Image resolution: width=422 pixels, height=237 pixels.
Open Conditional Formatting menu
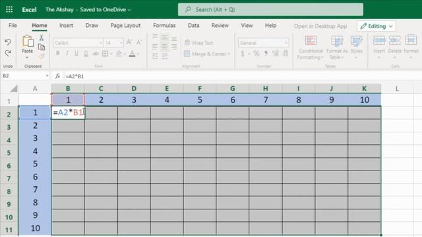point(311,47)
